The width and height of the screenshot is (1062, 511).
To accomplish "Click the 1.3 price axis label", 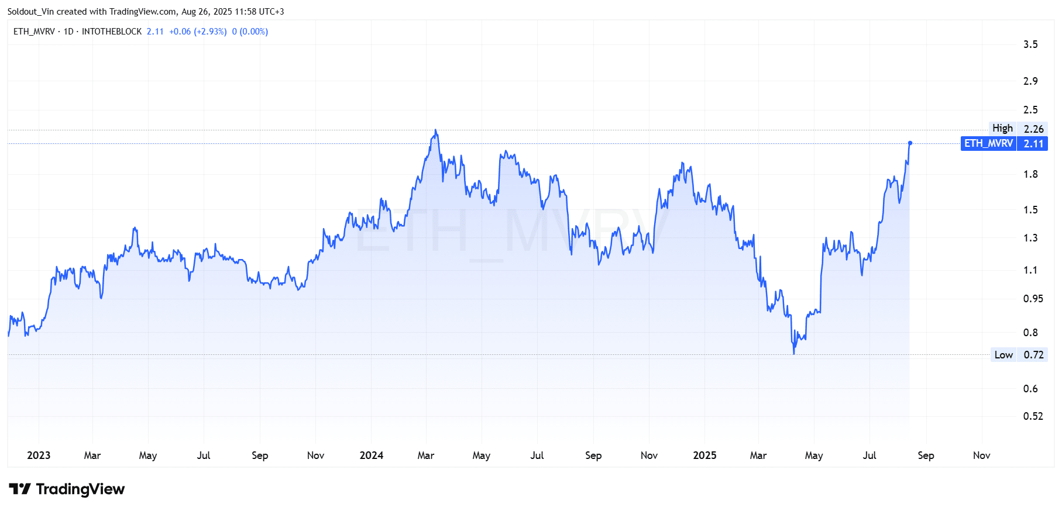I will (x=1030, y=238).
